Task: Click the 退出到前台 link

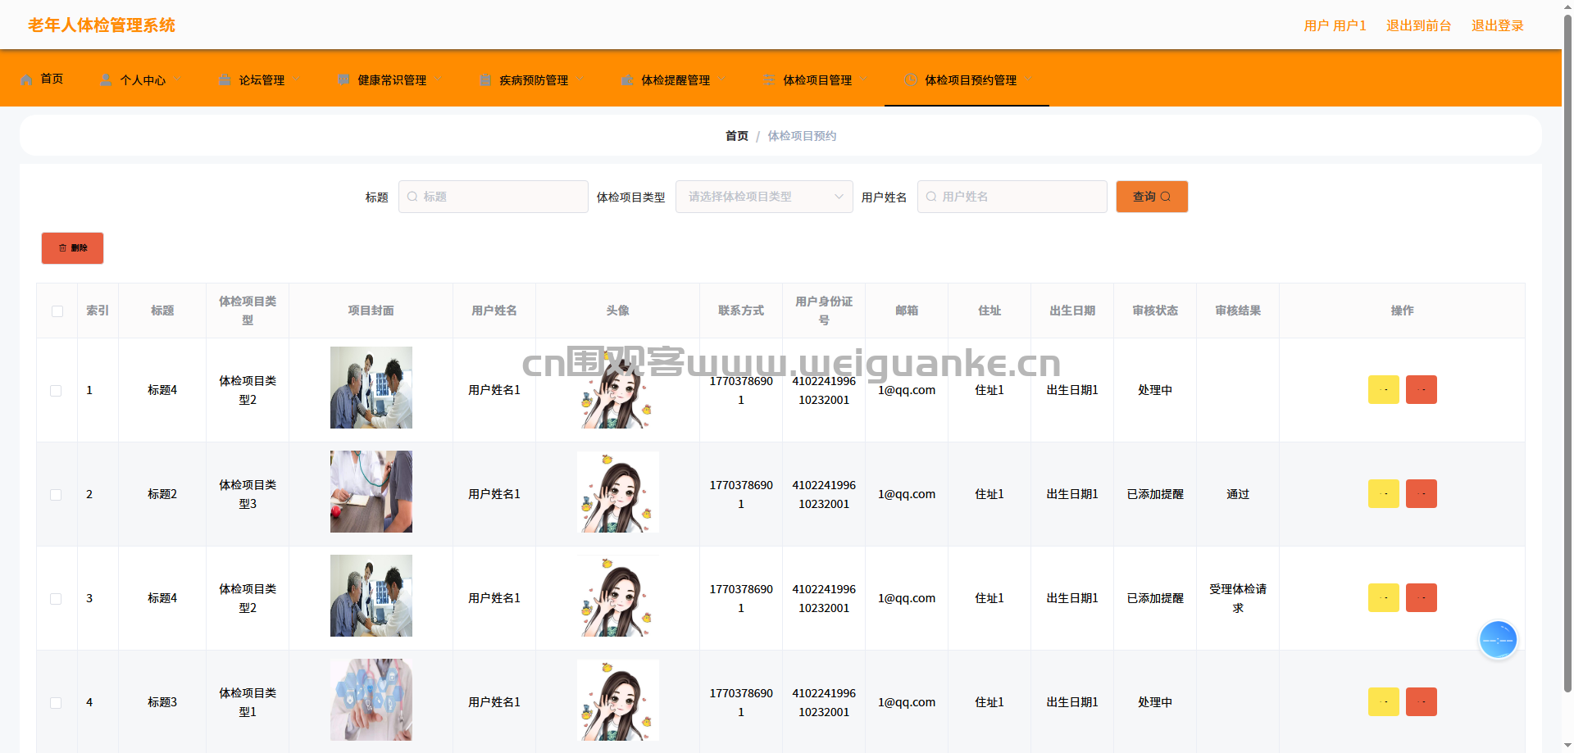Action: 1418,25
